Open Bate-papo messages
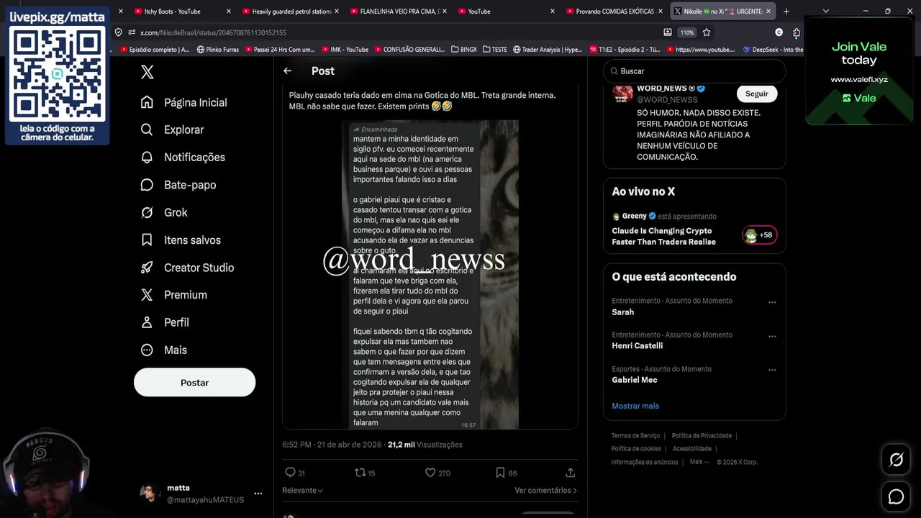Screen dimensions: 921x518 tap(178, 185)
